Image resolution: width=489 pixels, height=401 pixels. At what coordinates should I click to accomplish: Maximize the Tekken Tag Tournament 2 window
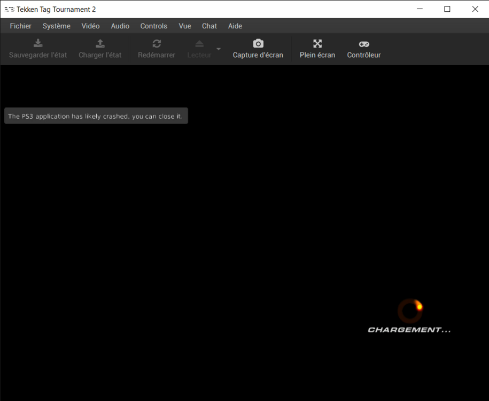coord(447,9)
